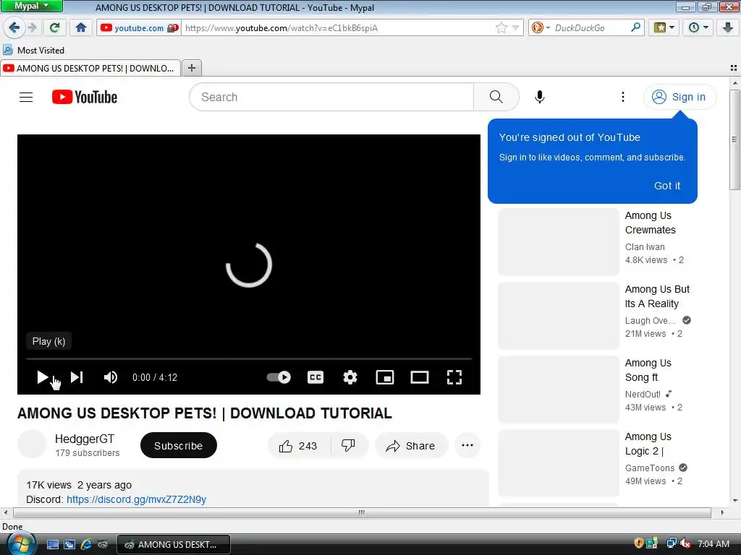Click the Sign in button
Screen dimensions: 741x555
[x=679, y=98]
